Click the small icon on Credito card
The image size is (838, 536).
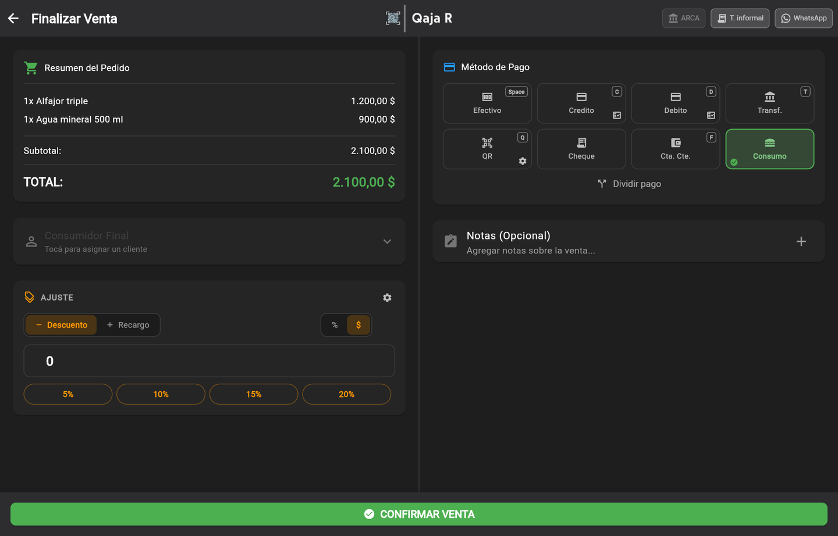[x=617, y=115]
